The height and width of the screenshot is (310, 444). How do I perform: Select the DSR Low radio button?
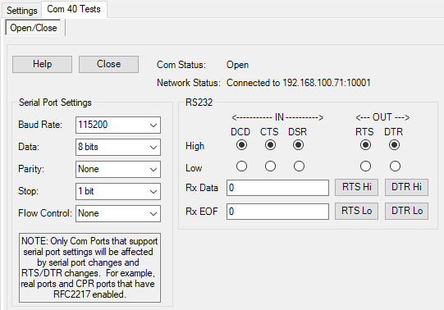click(299, 166)
